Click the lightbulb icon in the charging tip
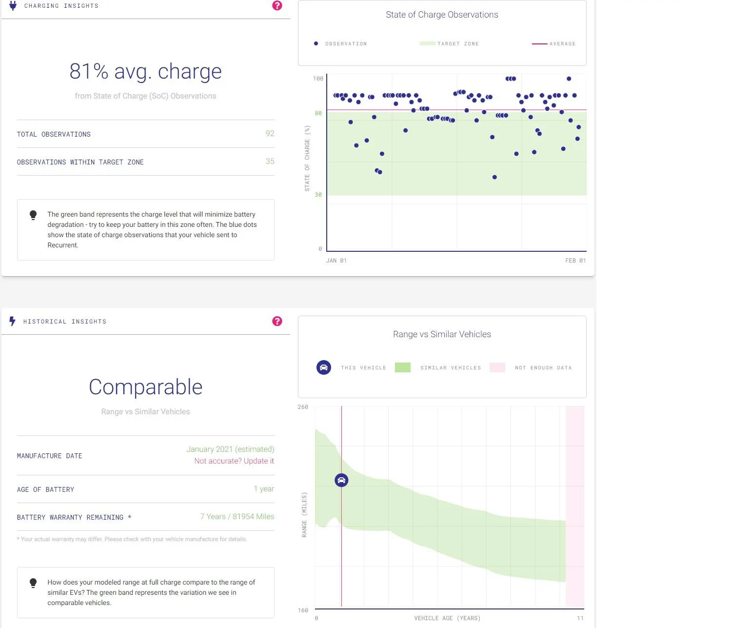Screen dimensions: 749x628 pos(33,215)
